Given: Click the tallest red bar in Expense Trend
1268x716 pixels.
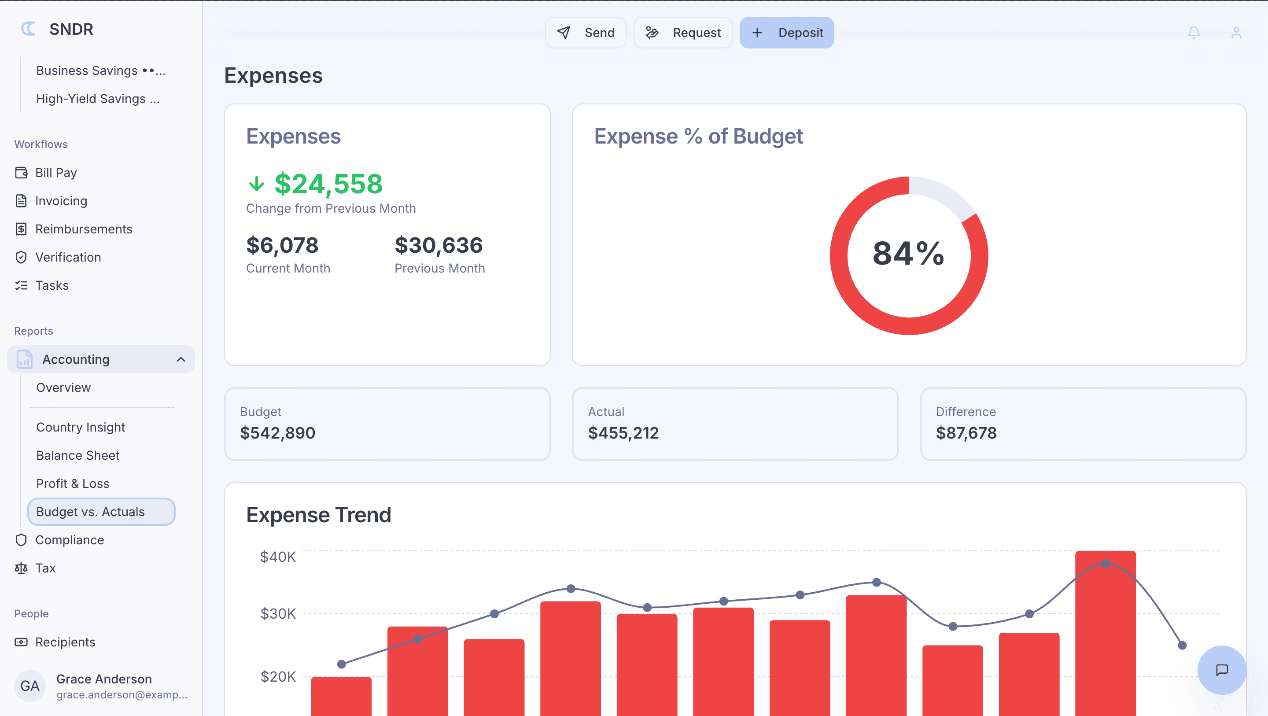Looking at the screenshot, I should pos(1105,633).
